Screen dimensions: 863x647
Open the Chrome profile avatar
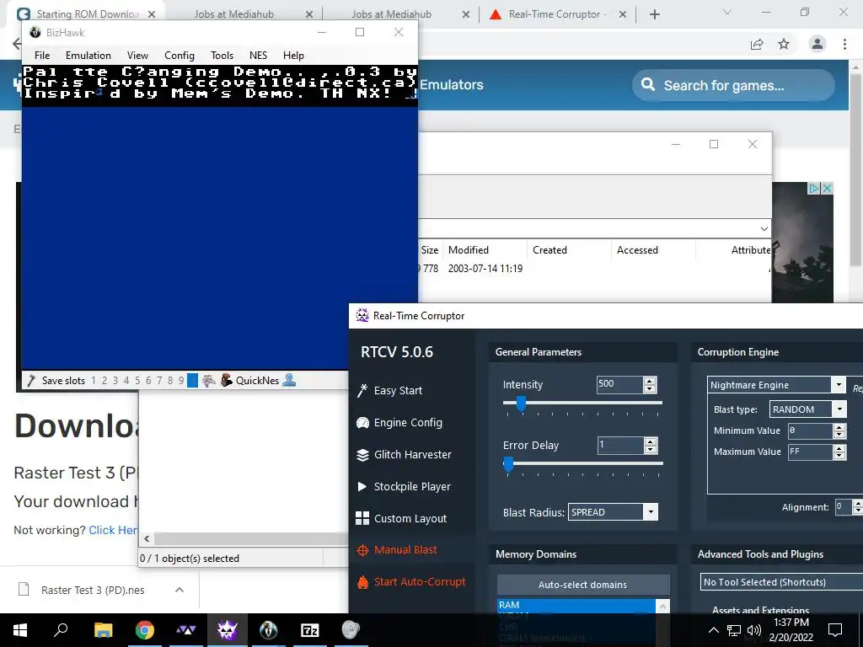pos(817,44)
